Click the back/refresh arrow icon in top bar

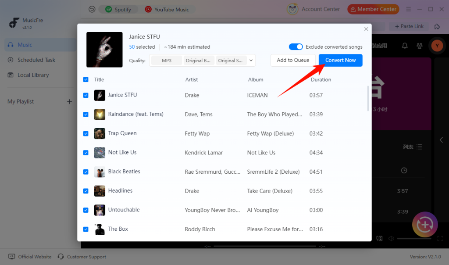point(92,10)
